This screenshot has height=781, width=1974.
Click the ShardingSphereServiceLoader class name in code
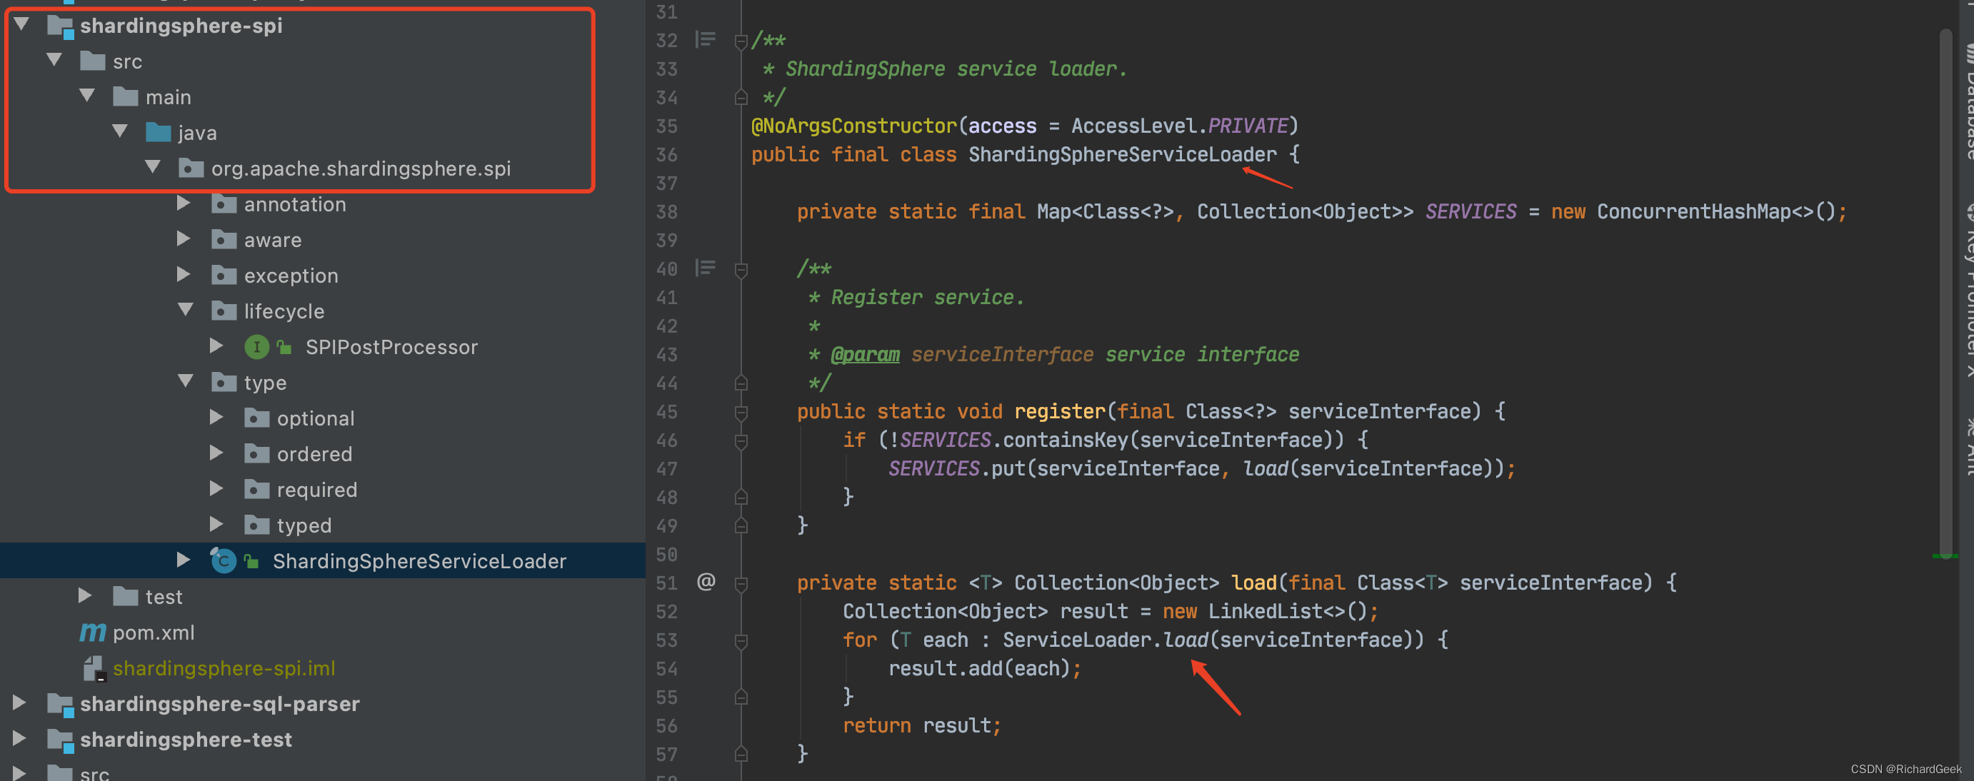(x=1122, y=154)
